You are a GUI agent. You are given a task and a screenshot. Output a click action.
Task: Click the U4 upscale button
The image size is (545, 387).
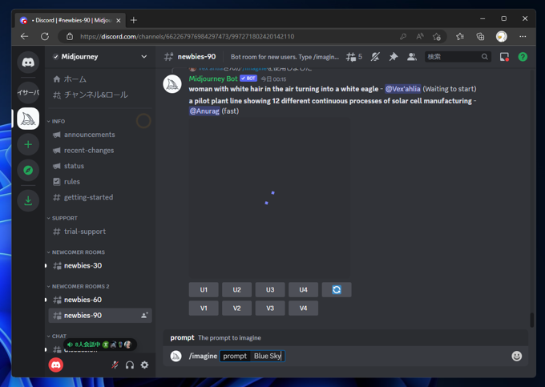point(303,290)
